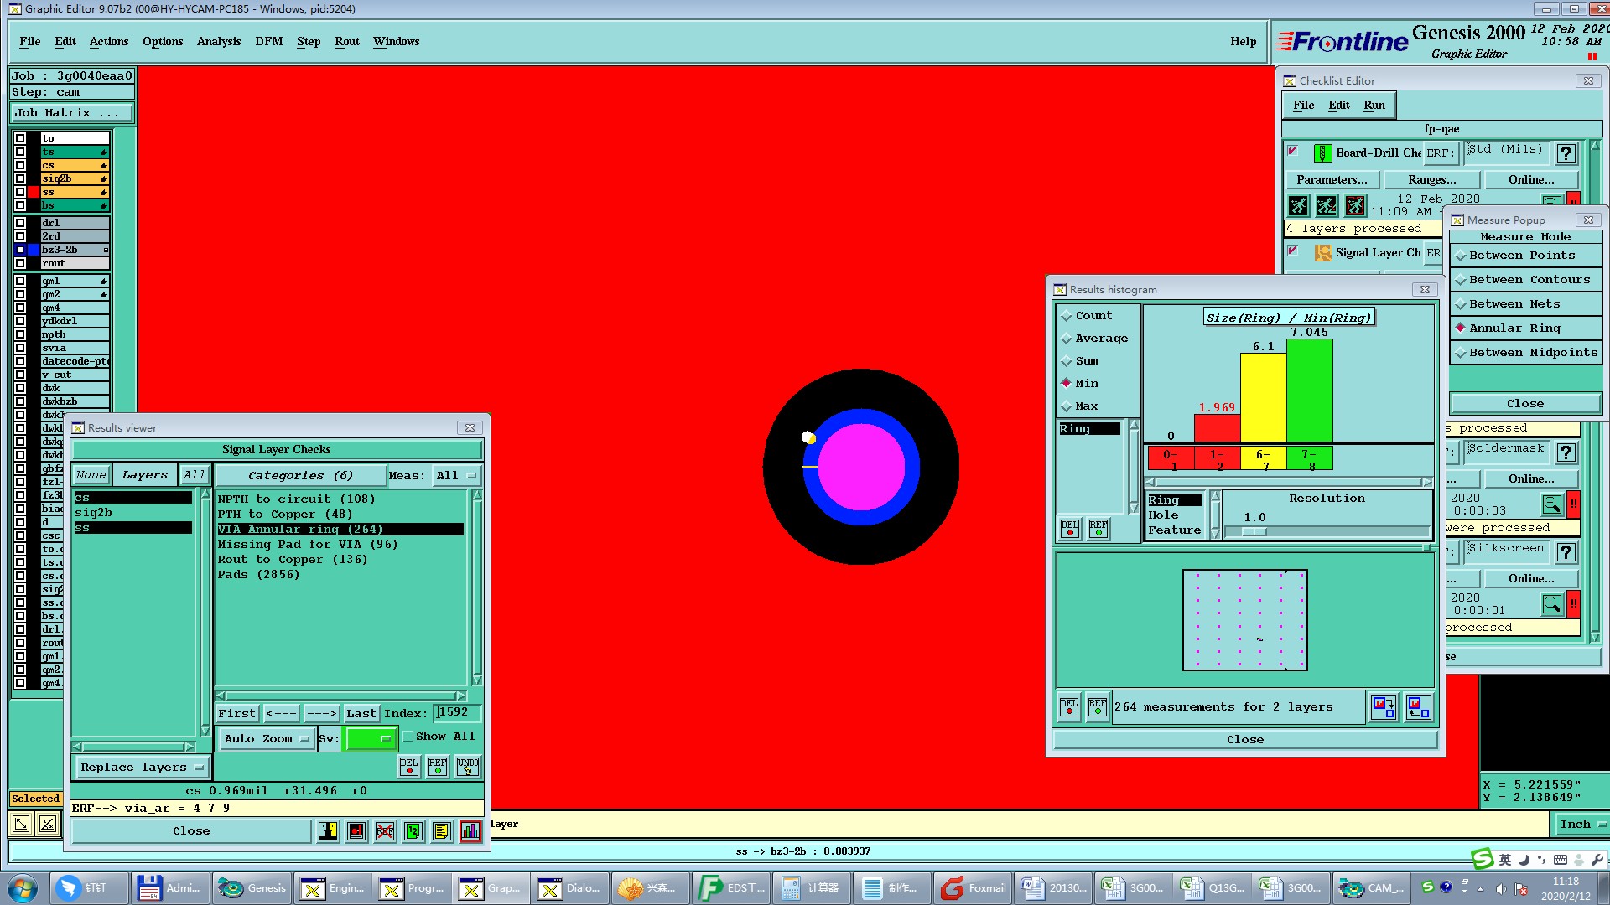The image size is (1610, 905).
Task: Click Last button in Results viewer
Action: point(361,714)
